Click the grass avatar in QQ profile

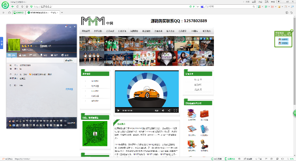click(x=14, y=45)
